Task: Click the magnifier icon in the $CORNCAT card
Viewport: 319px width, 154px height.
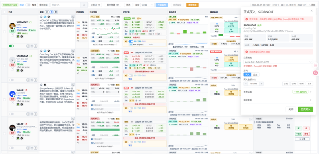Action: (12, 68)
